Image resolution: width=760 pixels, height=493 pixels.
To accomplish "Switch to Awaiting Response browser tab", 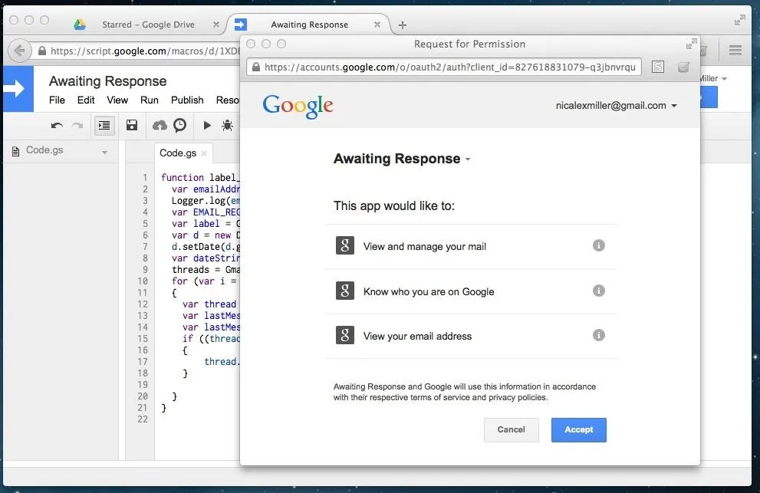I will click(309, 25).
